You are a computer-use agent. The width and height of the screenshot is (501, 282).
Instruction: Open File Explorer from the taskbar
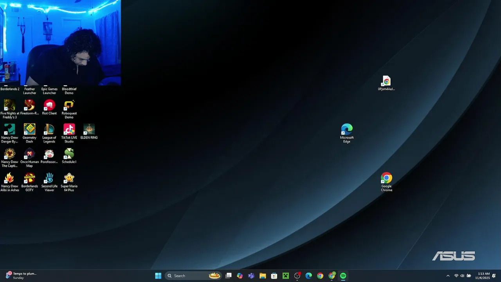point(263,276)
